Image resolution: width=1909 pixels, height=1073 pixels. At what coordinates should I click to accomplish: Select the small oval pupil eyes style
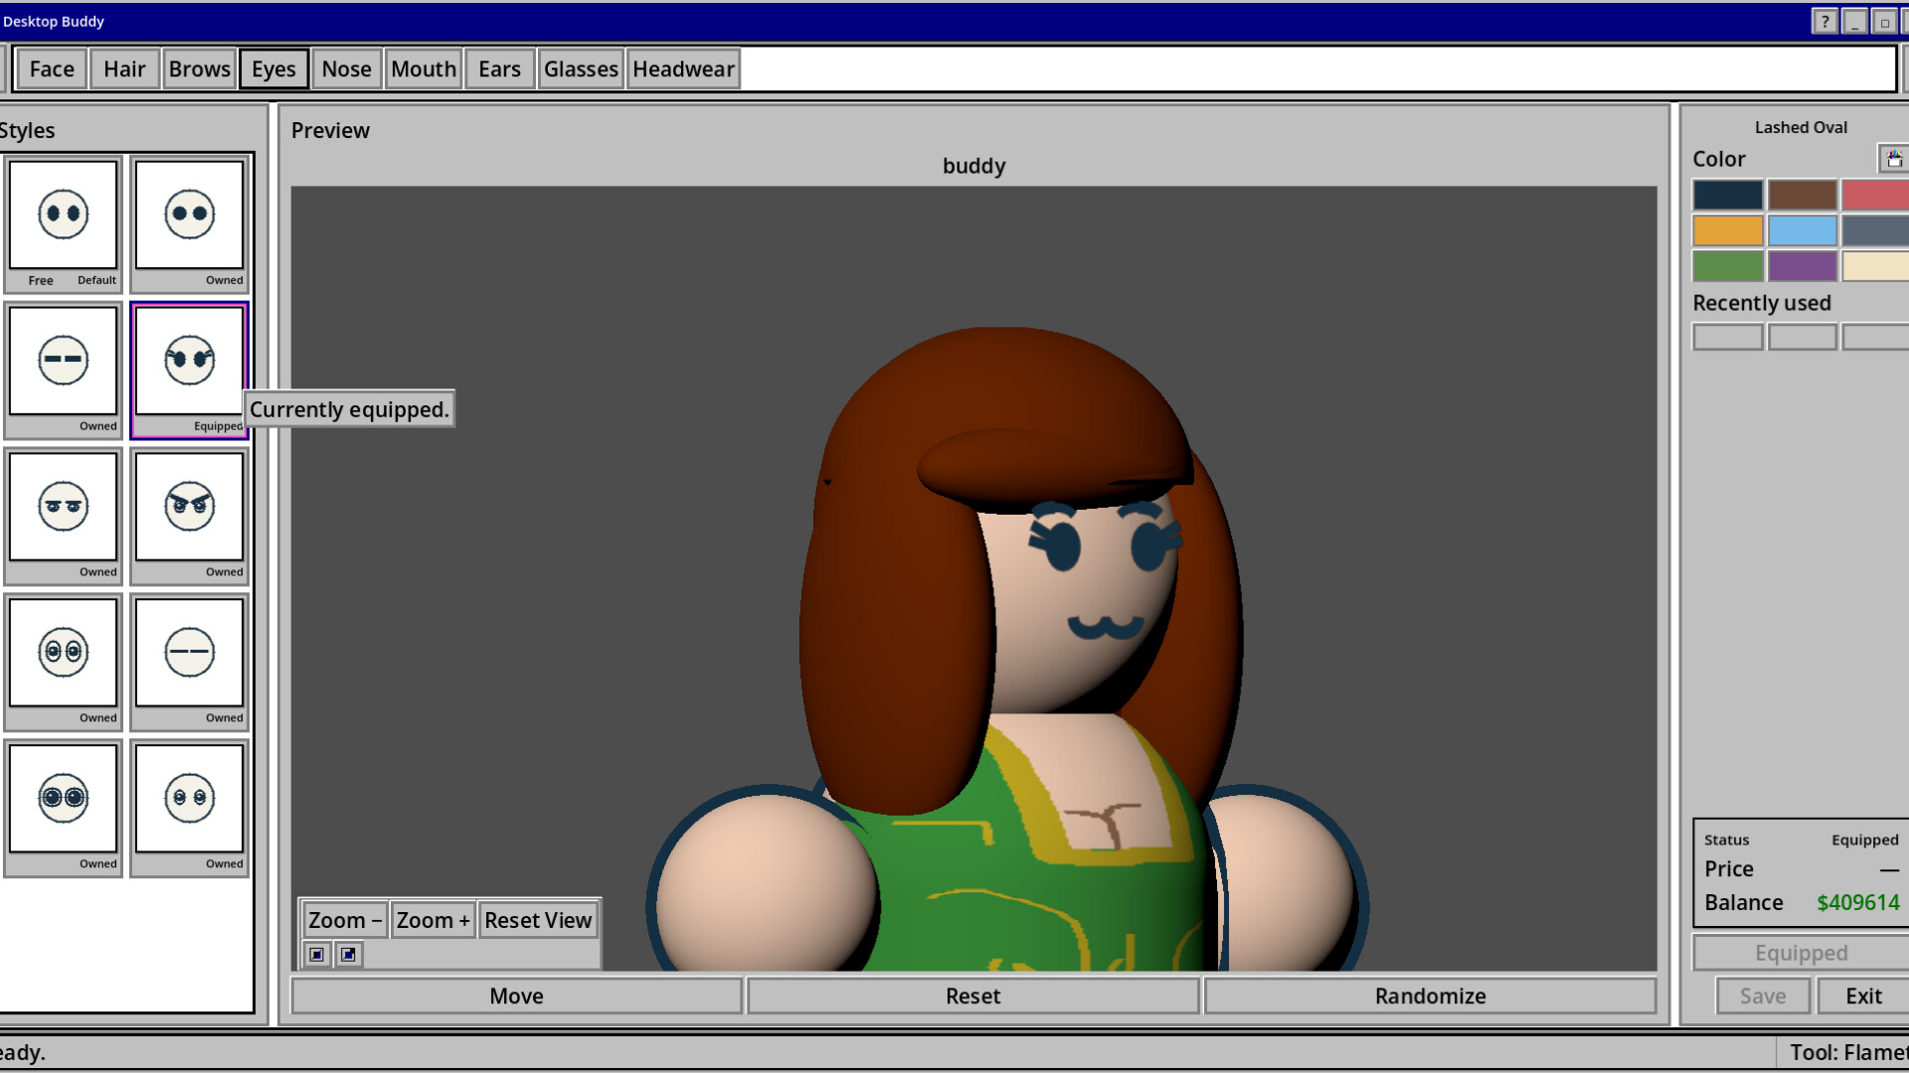point(189,808)
